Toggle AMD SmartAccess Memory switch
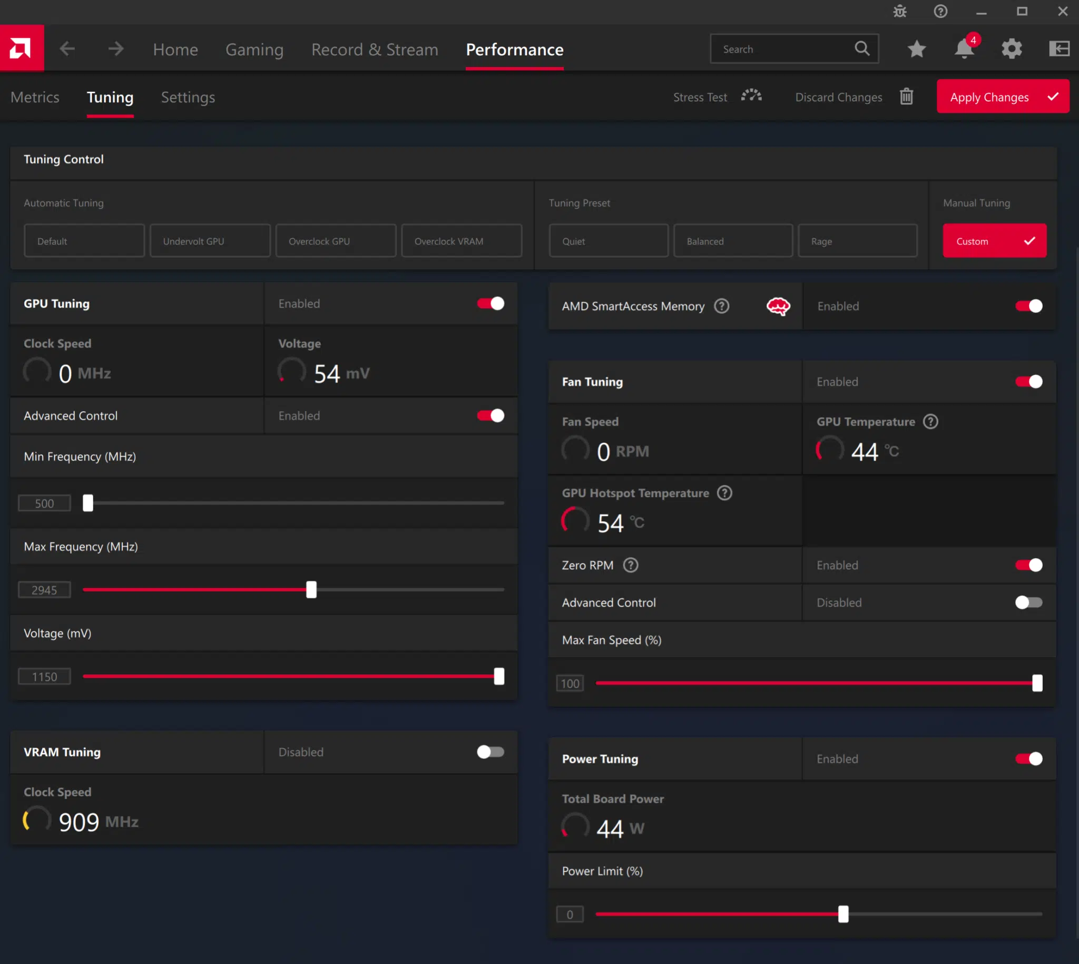The width and height of the screenshot is (1079, 964). 1029,306
